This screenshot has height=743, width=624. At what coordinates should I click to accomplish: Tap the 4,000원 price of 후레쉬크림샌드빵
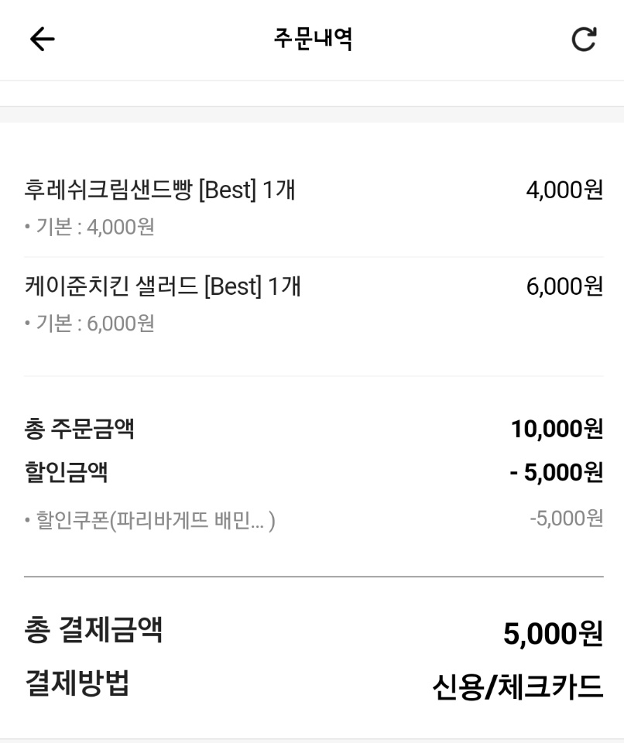tap(564, 190)
